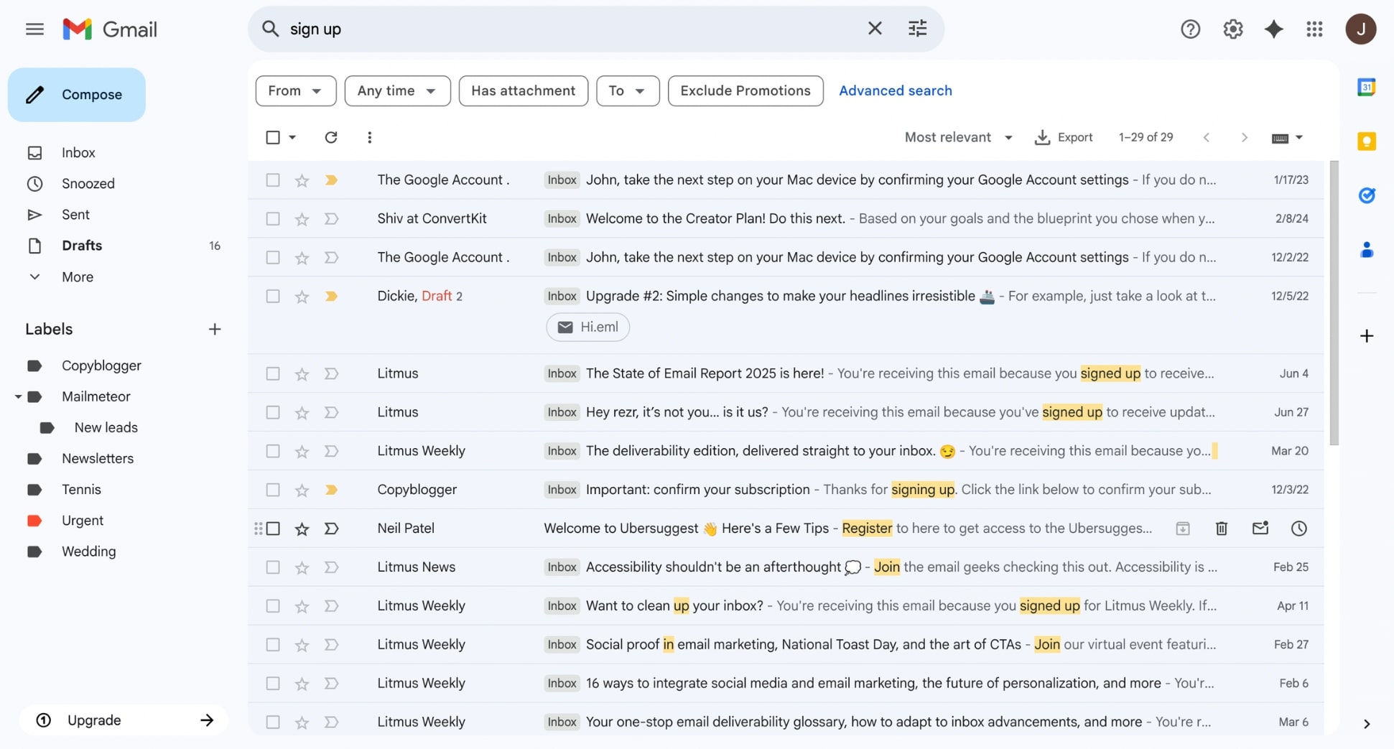Open the three-dot more options menu
1394x749 pixels.
[x=369, y=137]
